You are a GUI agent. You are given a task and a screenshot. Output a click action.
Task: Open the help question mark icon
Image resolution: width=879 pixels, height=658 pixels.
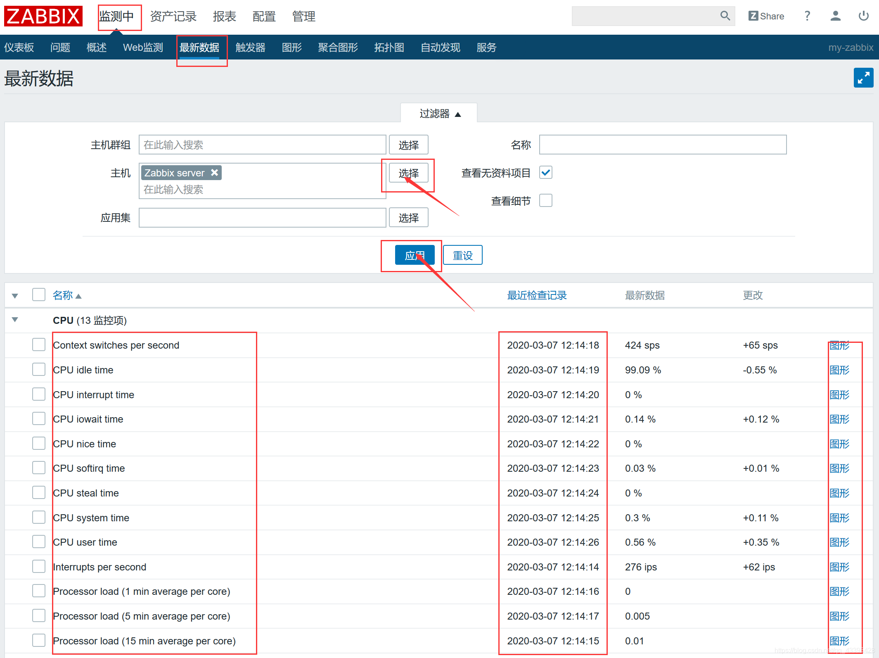(807, 16)
